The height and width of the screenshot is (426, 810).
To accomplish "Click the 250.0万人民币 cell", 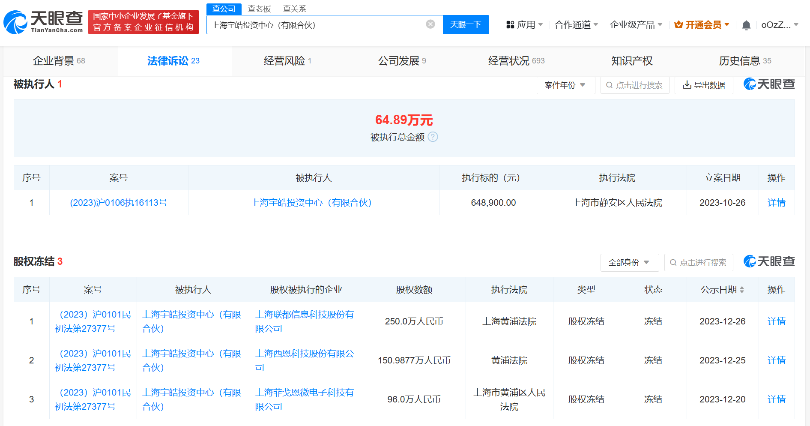I will [x=414, y=321].
